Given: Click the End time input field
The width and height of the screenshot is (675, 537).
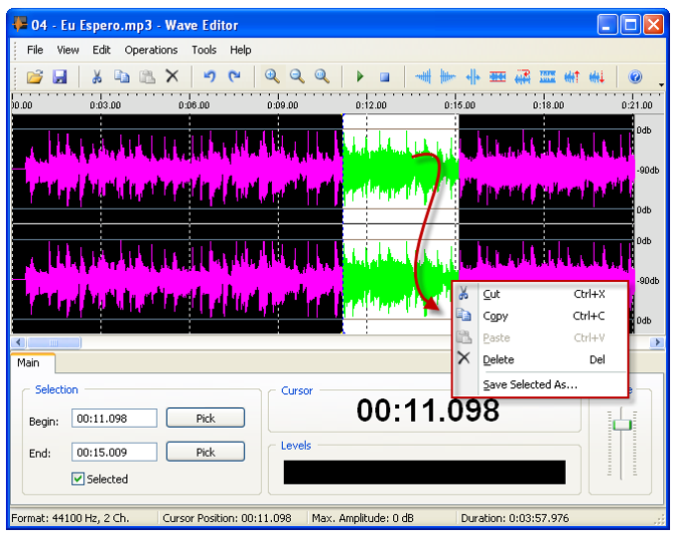Looking at the screenshot, I should [114, 452].
